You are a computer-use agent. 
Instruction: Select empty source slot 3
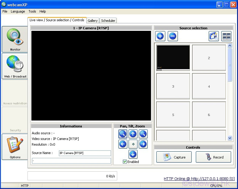click(173, 86)
